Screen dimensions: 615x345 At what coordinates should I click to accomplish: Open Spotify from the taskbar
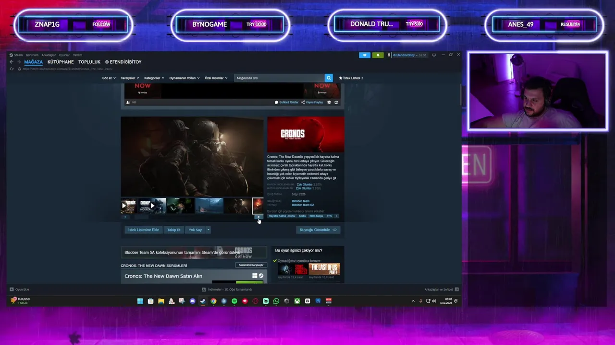(x=234, y=301)
